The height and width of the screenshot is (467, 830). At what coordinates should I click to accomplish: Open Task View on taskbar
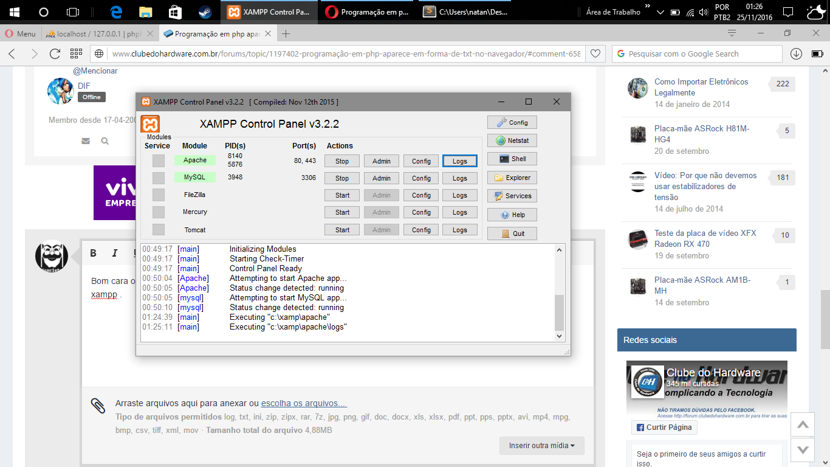click(x=73, y=12)
